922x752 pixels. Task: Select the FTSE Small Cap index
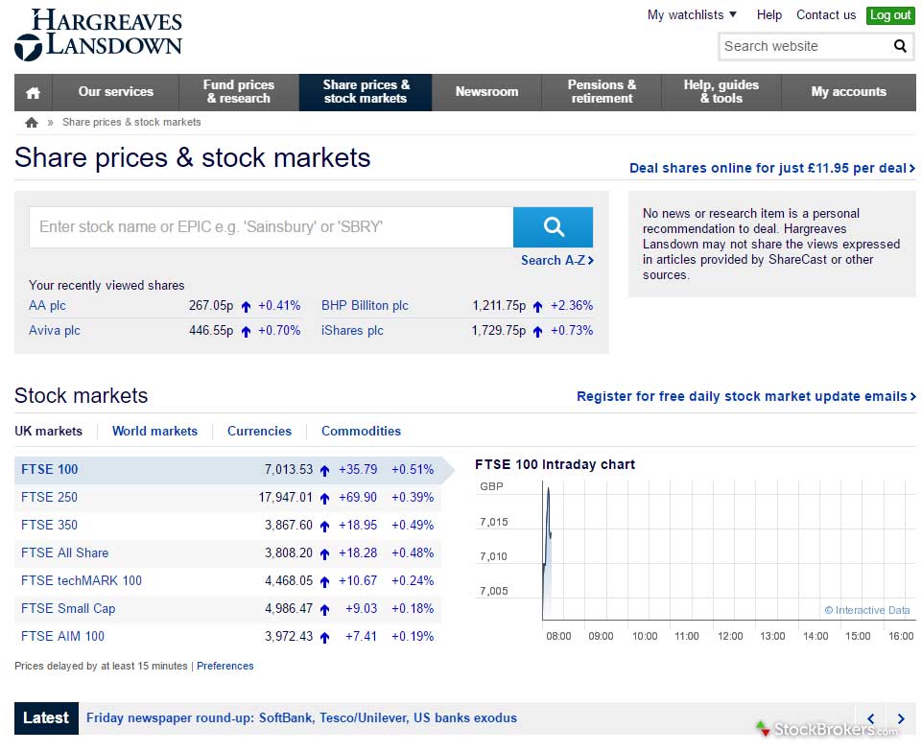227,608
